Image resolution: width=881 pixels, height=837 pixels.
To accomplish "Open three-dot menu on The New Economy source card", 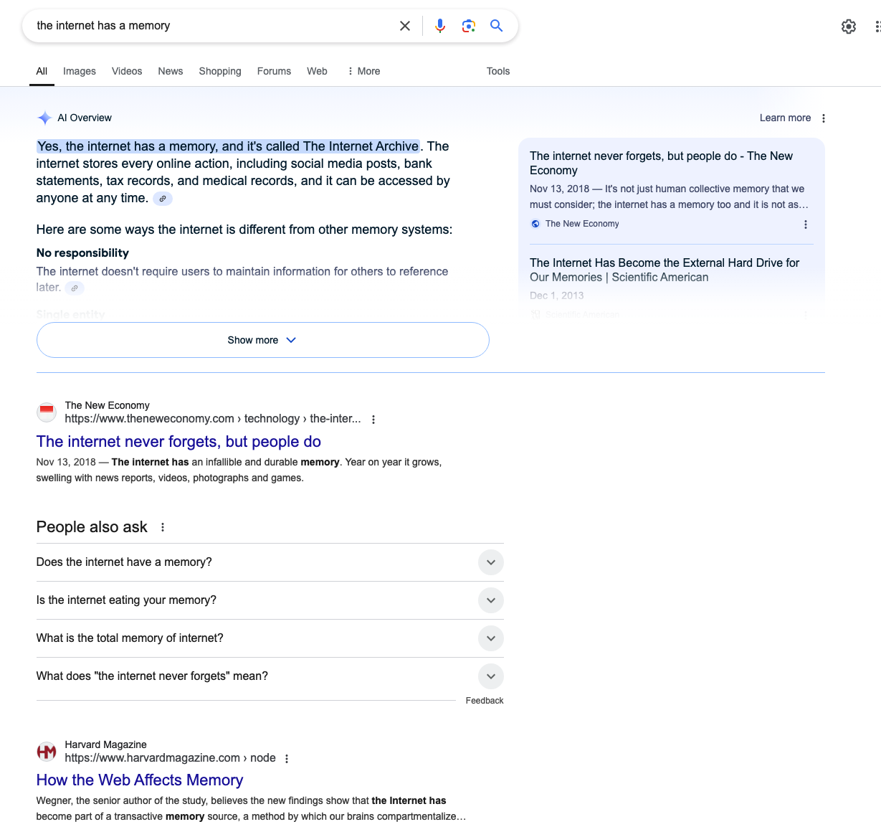I will [x=806, y=224].
